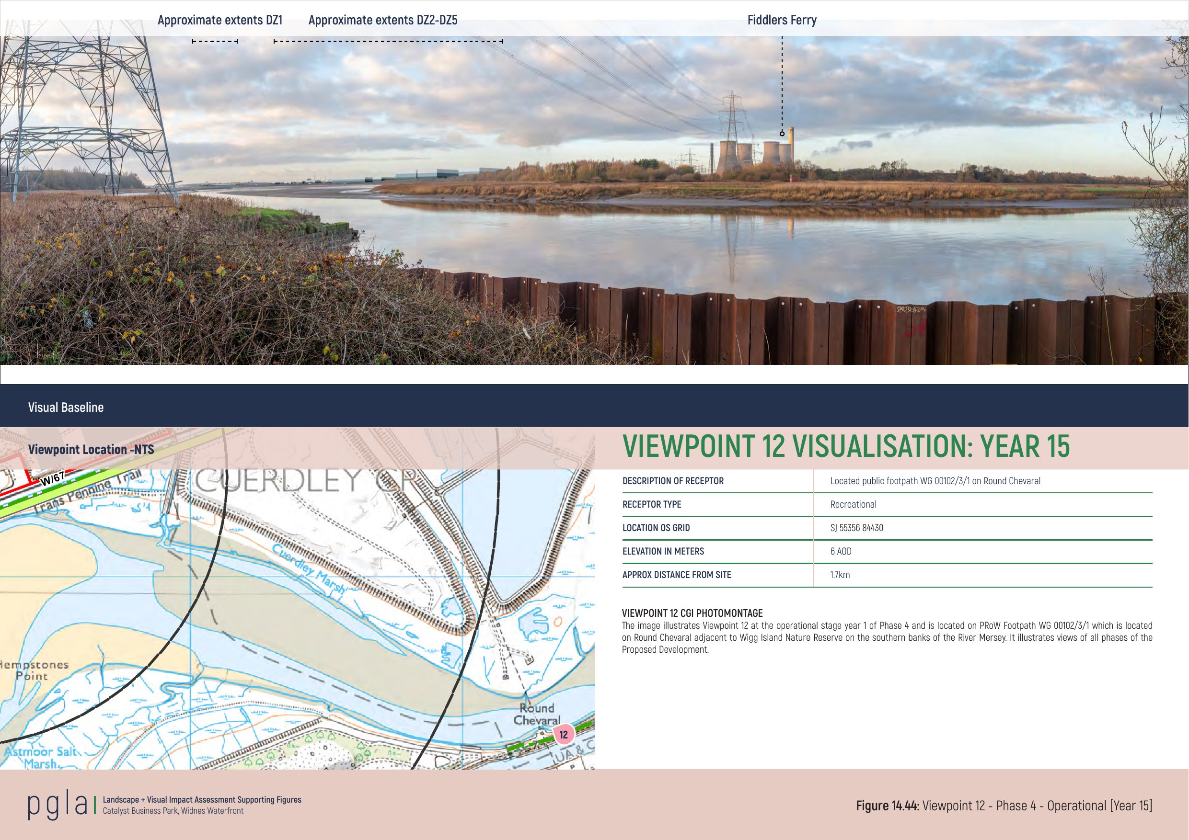The image size is (1189, 840).
Task: Click the Recreational receptor type value
Action: pyautogui.click(x=853, y=504)
